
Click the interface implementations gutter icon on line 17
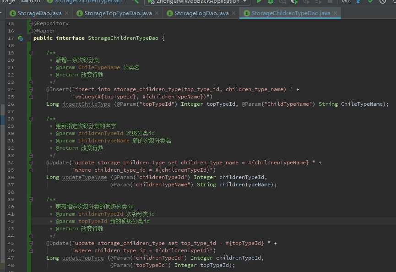tap(21, 38)
